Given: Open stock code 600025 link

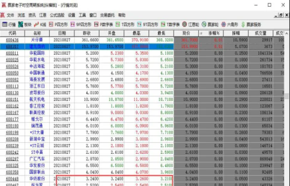Looking at the screenshot, I should pyautogui.click(x=12, y=60).
